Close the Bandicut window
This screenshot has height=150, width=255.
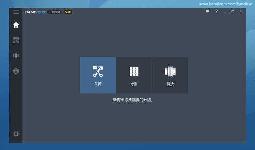pyautogui.click(x=241, y=11)
